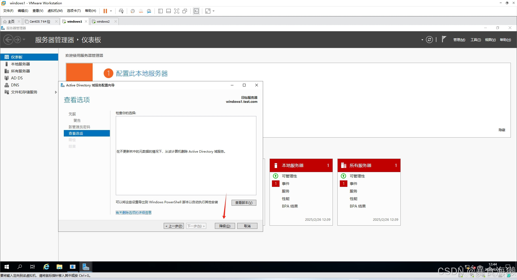Open Task View on the taskbar

[x=33, y=267]
